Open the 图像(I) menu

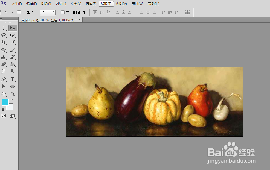pyautogui.click(x=46, y=4)
